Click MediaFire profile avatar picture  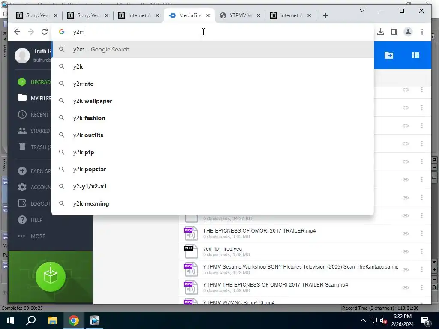click(x=22, y=55)
